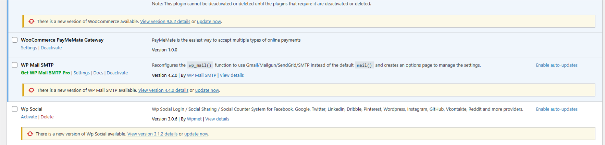Deactivate the WP Mail SMTP plugin
Screen dimensions: 605x145
pyautogui.click(x=117, y=73)
